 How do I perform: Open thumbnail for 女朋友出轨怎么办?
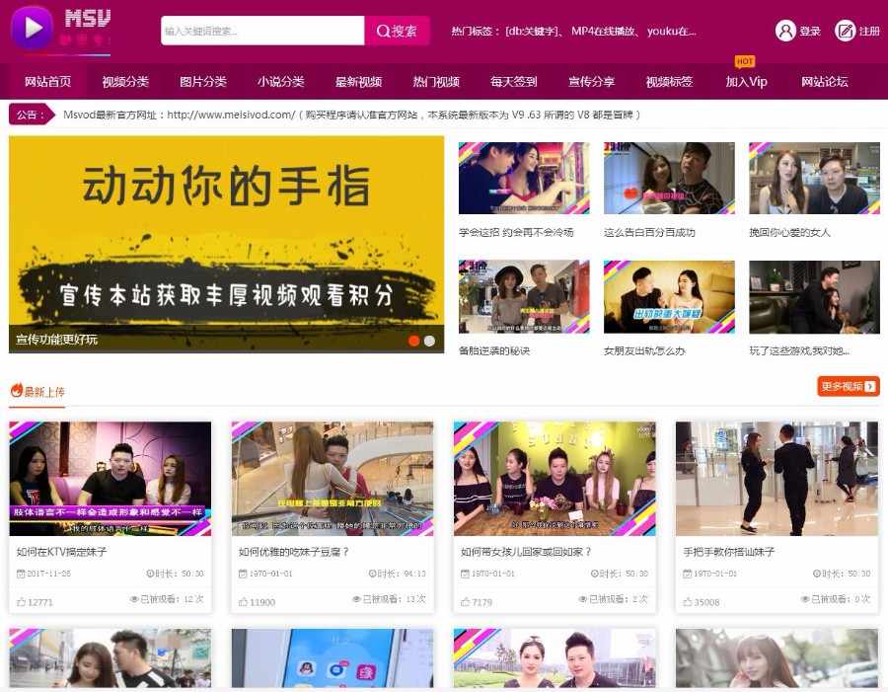click(669, 296)
